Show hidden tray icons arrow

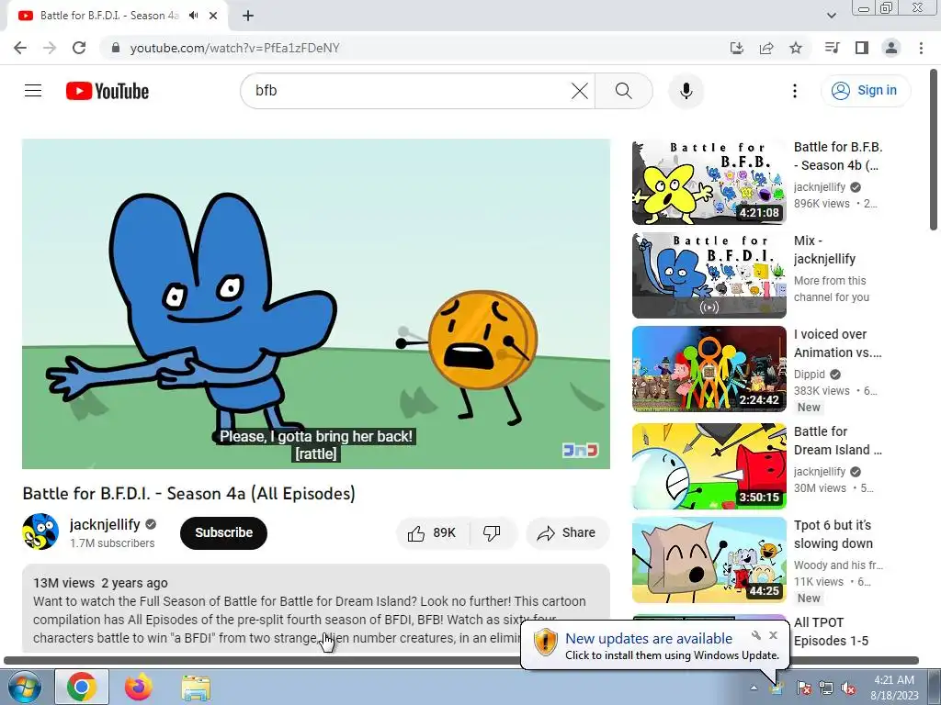click(x=754, y=688)
